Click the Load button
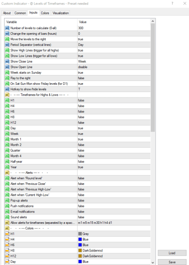189x265 pixels. click(172, 253)
